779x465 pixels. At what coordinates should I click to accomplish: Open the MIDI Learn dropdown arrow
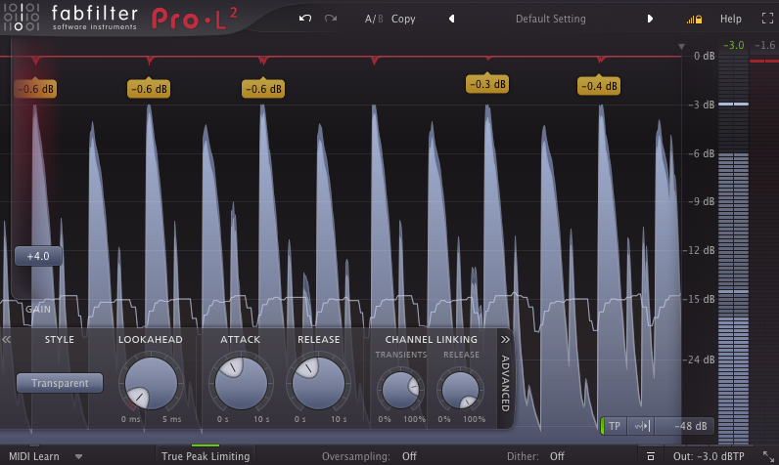pos(78,456)
